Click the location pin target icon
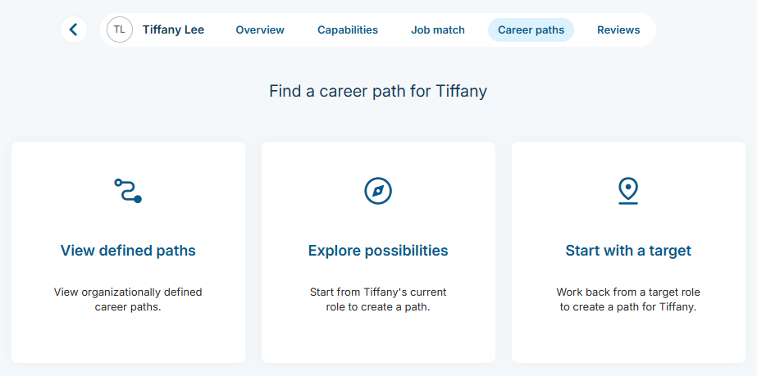Image resolution: width=757 pixels, height=376 pixels. coord(628,190)
